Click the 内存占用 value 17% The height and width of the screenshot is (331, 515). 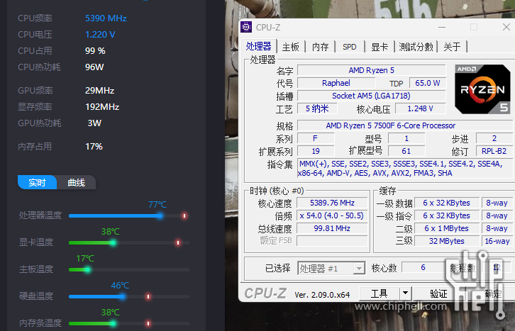[x=94, y=147]
